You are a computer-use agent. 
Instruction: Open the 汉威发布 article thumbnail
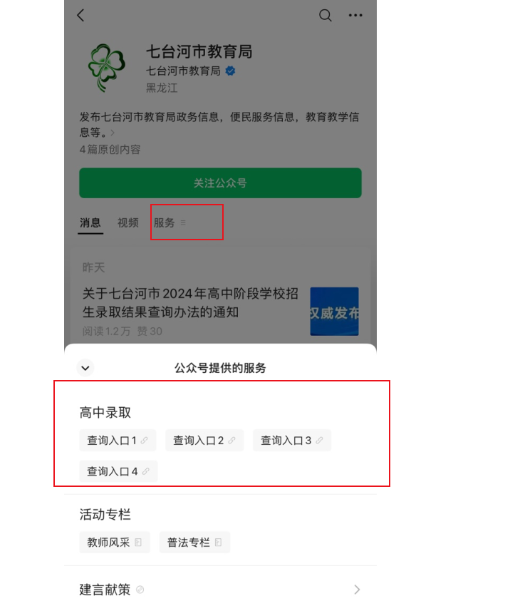pyautogui.click(x=334, y=312)
